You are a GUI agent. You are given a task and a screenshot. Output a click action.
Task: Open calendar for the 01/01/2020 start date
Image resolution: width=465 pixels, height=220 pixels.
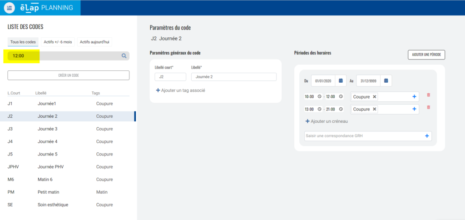(341, 81)
